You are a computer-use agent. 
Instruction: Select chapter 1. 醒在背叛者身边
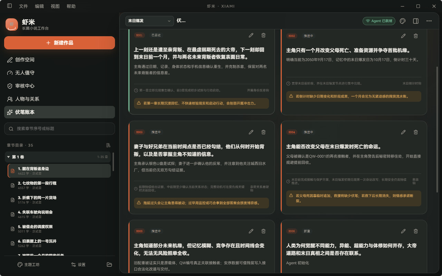pyautogui.click(x=59, y=171)
